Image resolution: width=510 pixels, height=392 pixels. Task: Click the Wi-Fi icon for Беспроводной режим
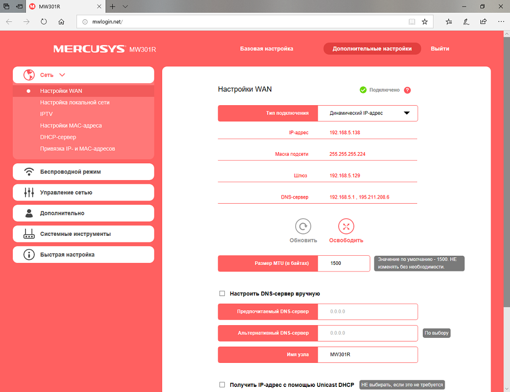pyautogui.click(x=29, y=171)
